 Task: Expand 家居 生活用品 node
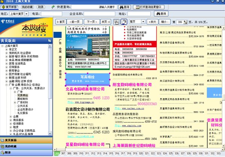click(6, 64)
